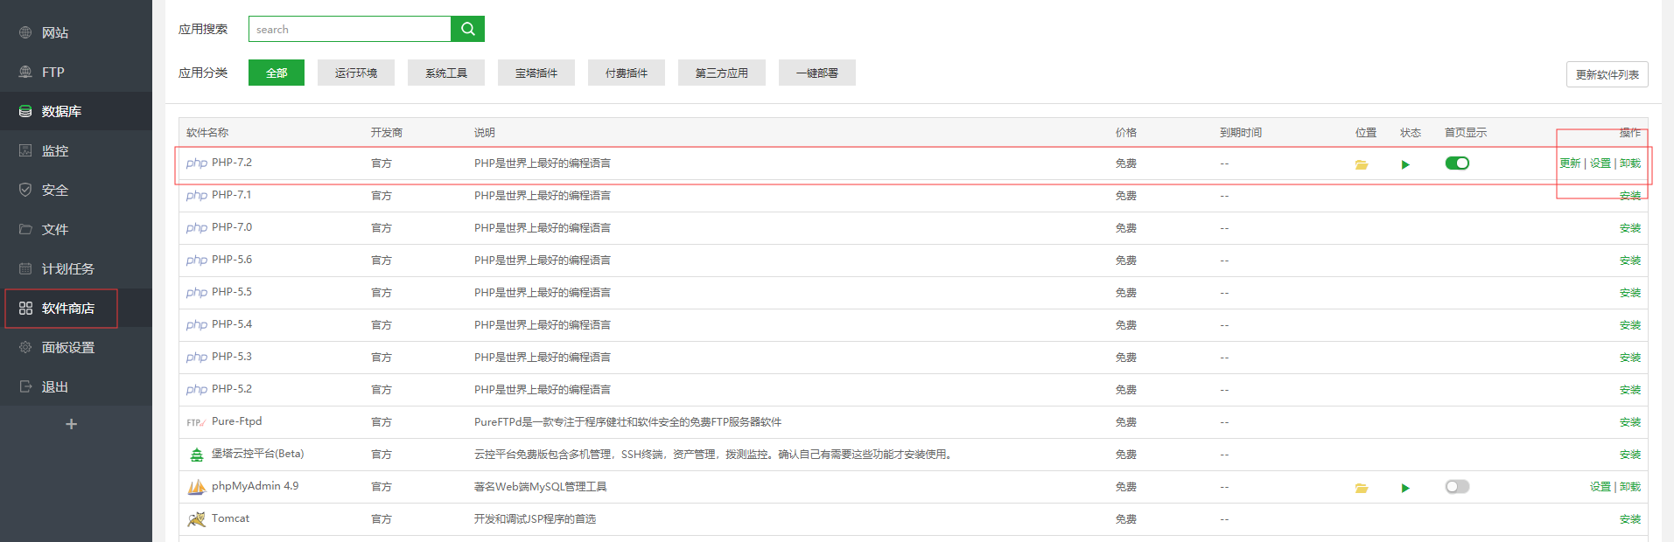
Task: Click 安装 link for PHP-7.1
Action: [x=1630, y=196]
